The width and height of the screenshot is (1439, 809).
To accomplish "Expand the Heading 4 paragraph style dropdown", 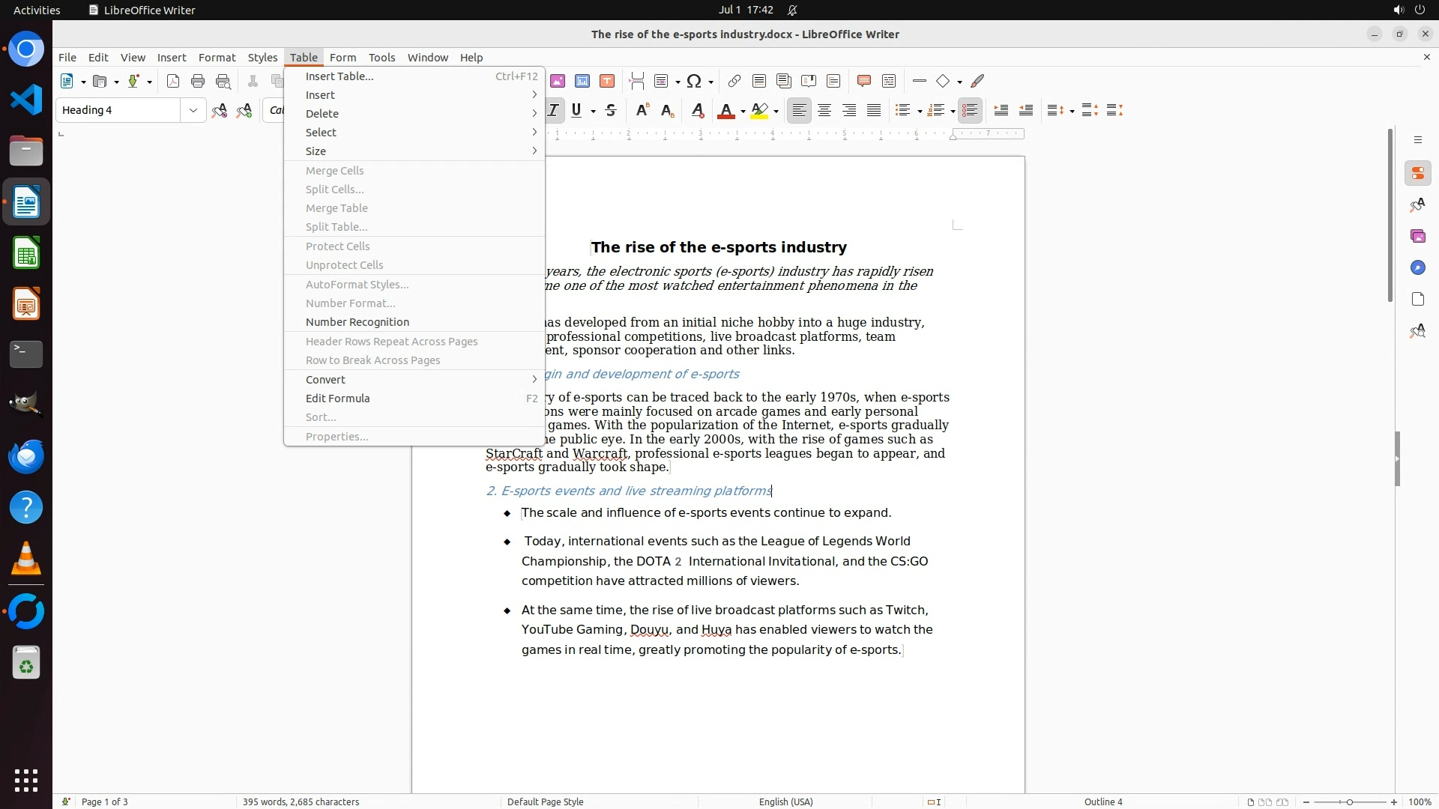I will click(193, 110).
